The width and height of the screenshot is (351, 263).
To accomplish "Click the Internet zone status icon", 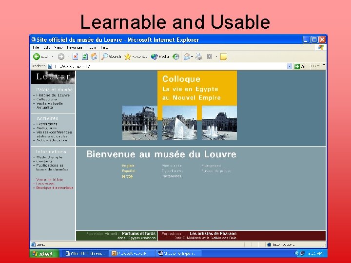I will [x=269, y=244].
